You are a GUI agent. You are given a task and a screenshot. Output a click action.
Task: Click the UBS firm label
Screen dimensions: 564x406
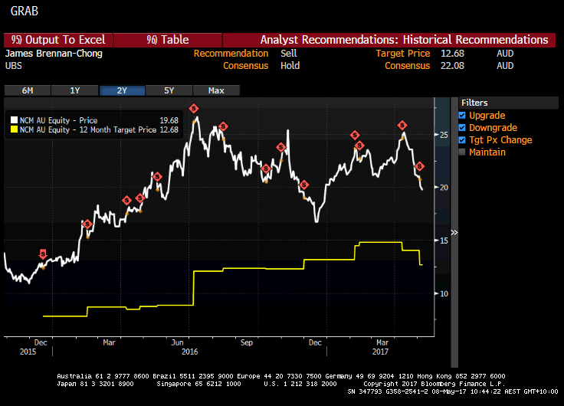(x=14, y=66)
